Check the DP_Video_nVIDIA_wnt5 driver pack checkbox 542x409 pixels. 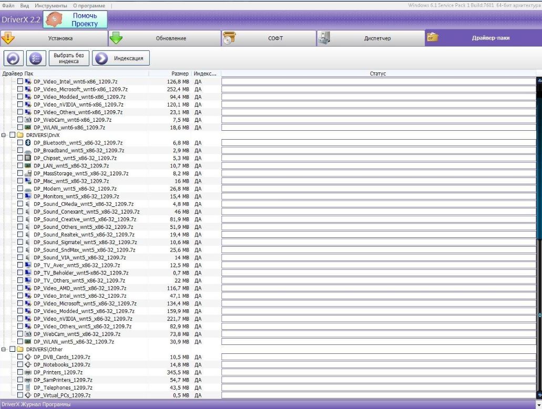coord(20,319)
